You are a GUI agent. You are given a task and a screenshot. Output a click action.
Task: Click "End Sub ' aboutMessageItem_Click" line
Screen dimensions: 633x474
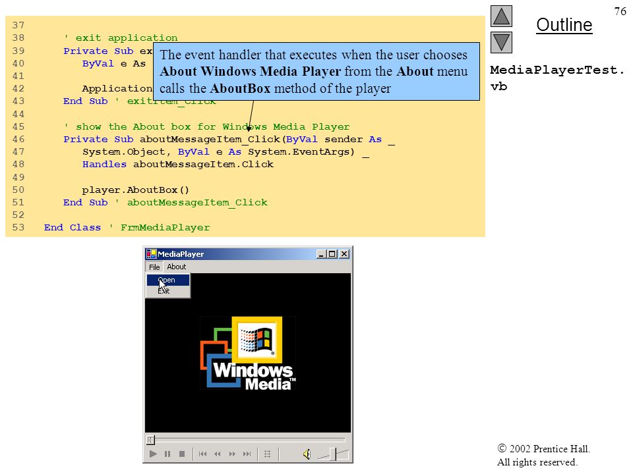[x=165, y=202]
